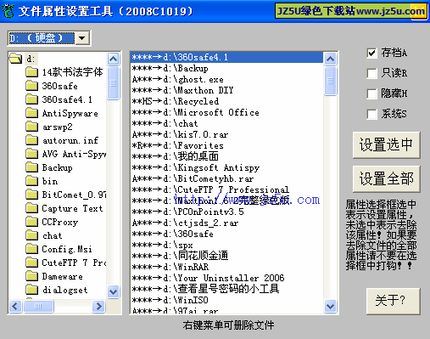The image size is (430, 339).
Task: Click folder icon beside bin
Action: click(x=31, y=181)
